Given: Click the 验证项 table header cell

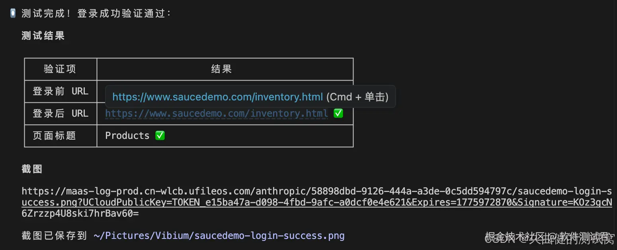Looking at the screenshot, I should point(60,69).
